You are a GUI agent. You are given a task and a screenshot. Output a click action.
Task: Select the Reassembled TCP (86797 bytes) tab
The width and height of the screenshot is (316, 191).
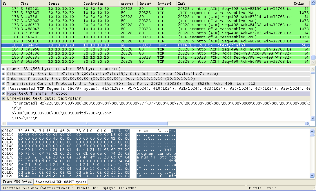click(x=61, y=182)
